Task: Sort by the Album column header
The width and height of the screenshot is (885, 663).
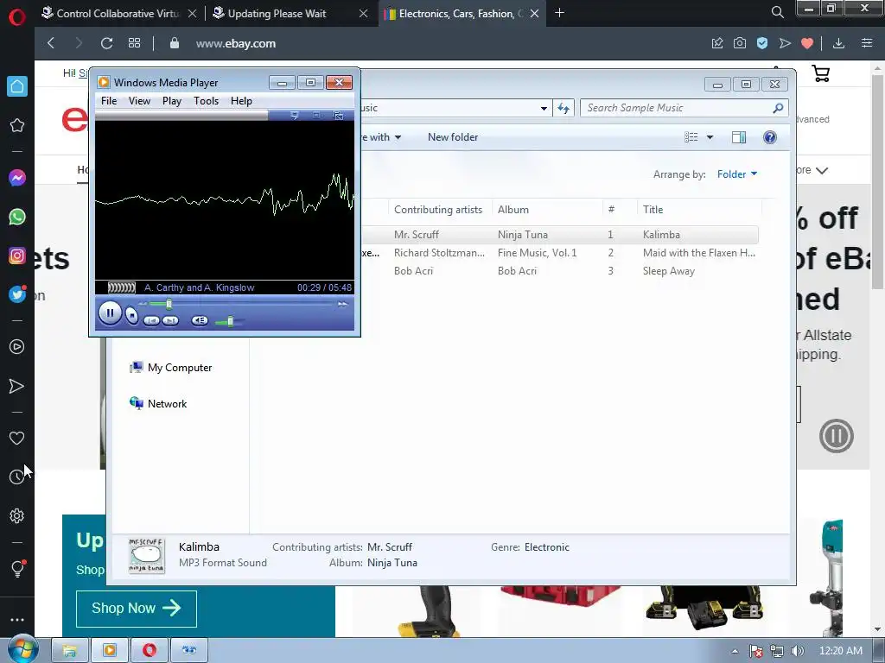Action: point(513,210)
